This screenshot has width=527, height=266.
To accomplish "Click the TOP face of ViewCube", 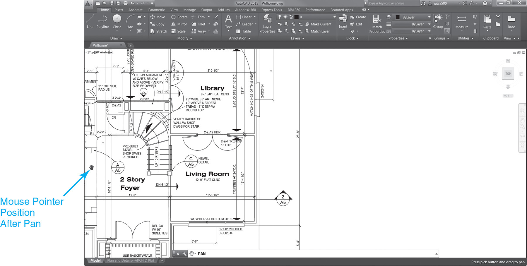I will tap(508, 73).
